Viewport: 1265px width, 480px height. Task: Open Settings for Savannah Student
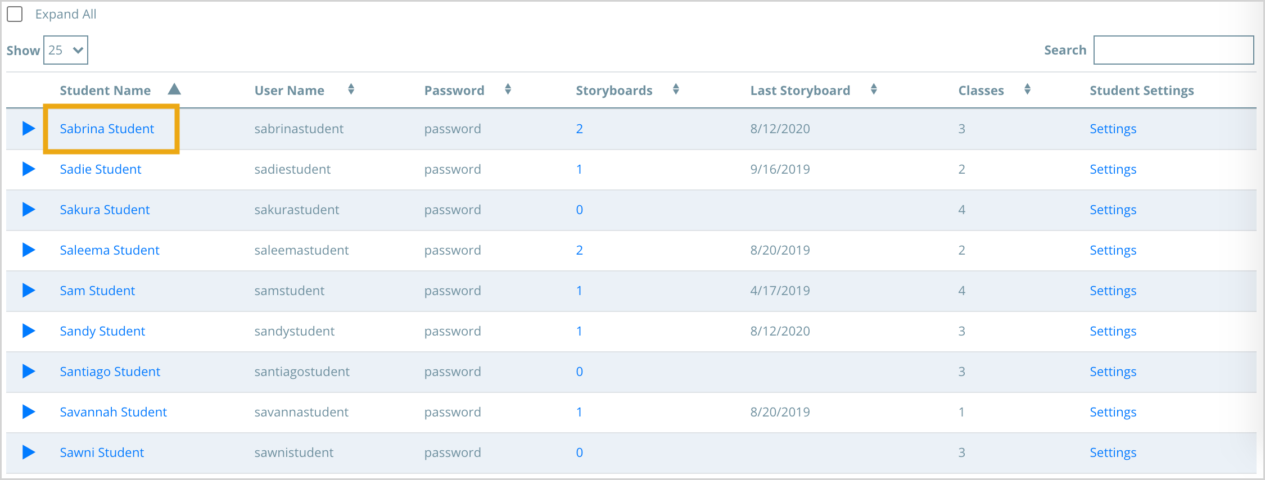[x=1113, y=412]
